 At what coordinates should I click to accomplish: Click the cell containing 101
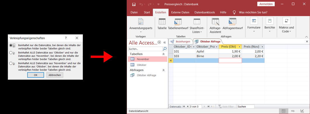185,51
